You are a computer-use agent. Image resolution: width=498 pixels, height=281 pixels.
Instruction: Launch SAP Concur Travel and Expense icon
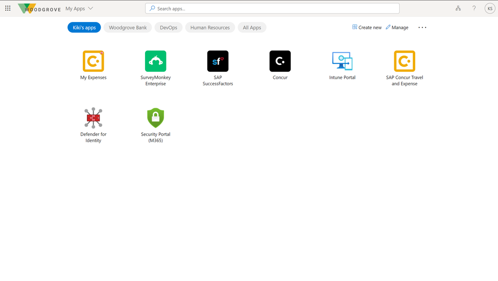404,61
